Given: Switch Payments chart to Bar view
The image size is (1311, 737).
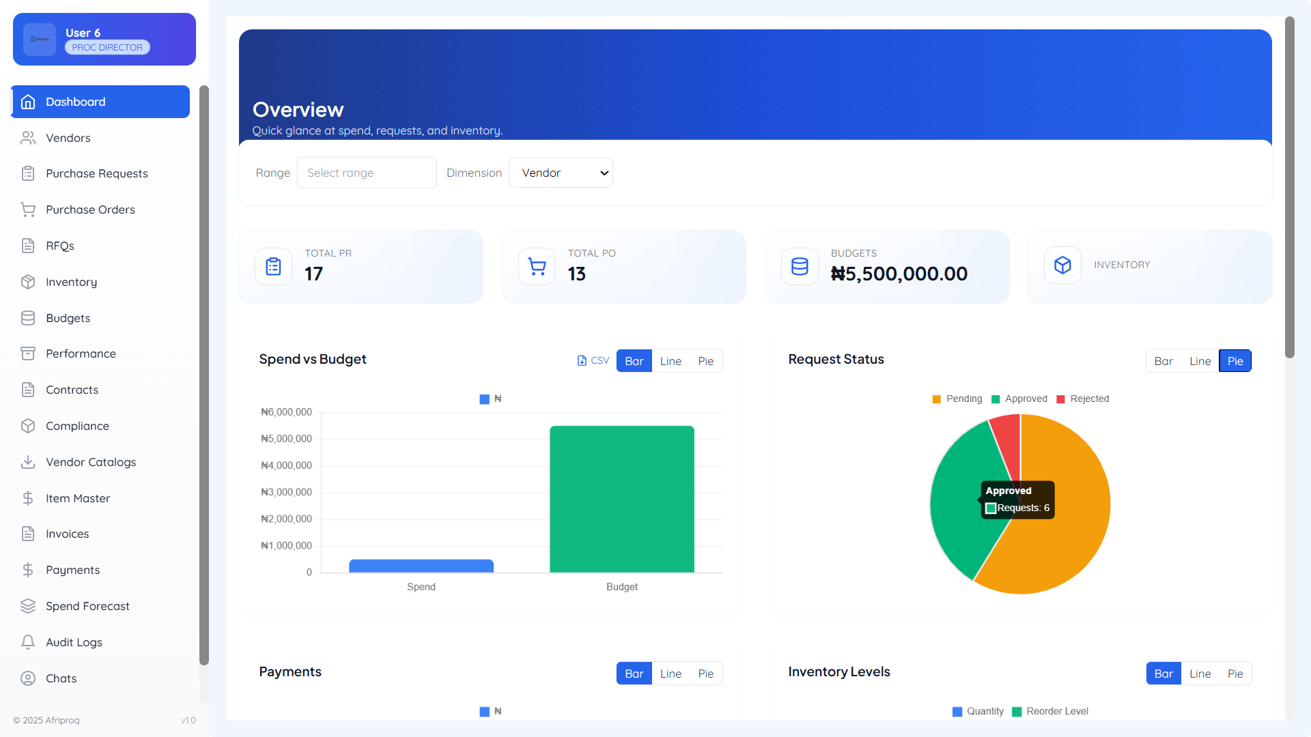Looking at the screenshot, I should (634, 674).
